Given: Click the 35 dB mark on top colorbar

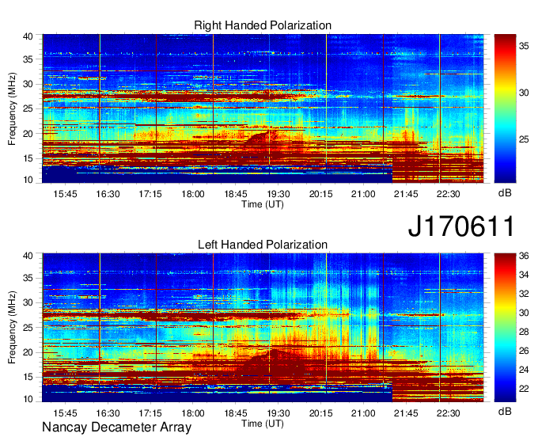Looking at the screenshot, I should [x=524, y=46].
